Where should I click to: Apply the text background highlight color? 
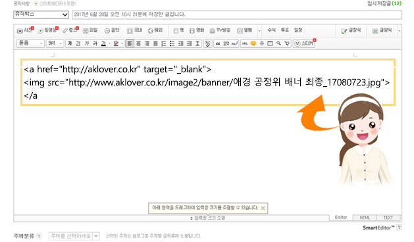pos(116,43)
